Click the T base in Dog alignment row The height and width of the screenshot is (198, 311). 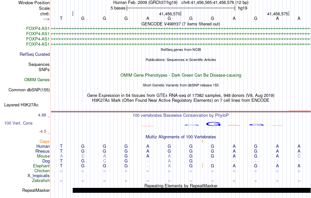coord(61,161)
